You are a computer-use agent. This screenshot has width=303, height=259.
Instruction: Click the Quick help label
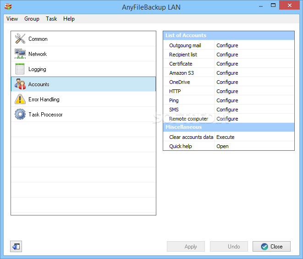(x=181, y=146)
